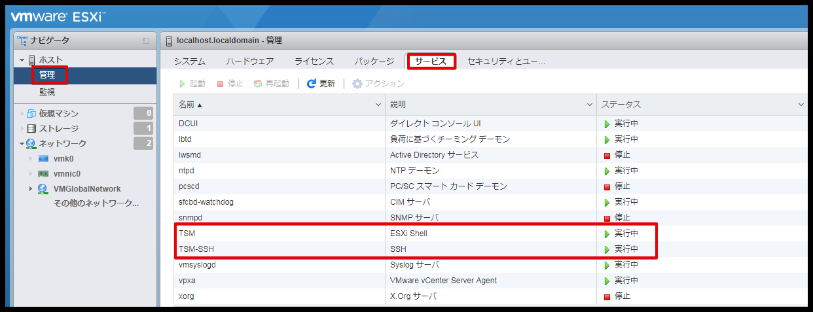This screenshot has height=312, width=813.
Task: Click the Virtual Machines (仮想マシン) icon
Action: pyautogui.click(x=31, y=113)
